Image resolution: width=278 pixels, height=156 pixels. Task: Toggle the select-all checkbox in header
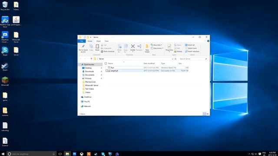pos(106,63)
